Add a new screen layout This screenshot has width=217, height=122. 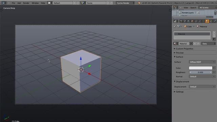(x=75, y=3)
